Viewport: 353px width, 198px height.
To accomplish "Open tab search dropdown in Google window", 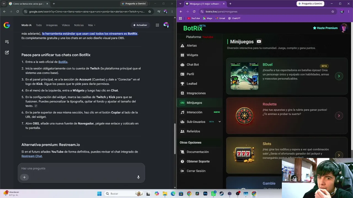I will [x=4, y=4].
